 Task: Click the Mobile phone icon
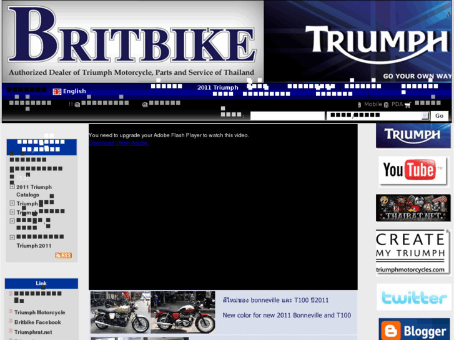[x=359, y=105]
